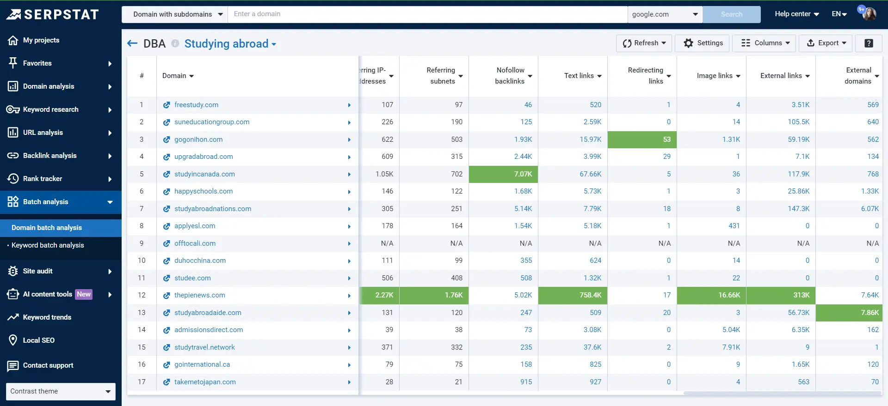Click the info icon beside DBA

(175, 43)
